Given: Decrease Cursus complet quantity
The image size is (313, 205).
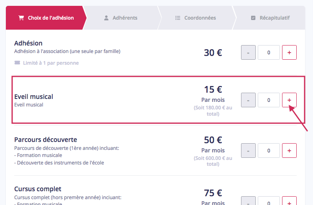Looking at the screenshot, I should pos(248,201).
